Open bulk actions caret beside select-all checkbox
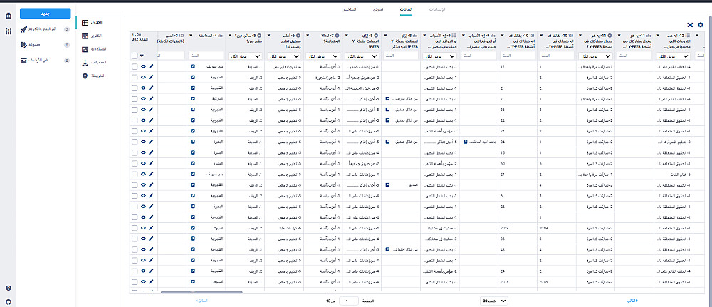Screen dimensions: 712x307 click(142, 56)
